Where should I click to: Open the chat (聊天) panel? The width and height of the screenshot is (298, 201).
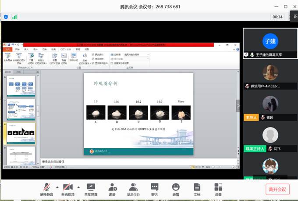154,189
